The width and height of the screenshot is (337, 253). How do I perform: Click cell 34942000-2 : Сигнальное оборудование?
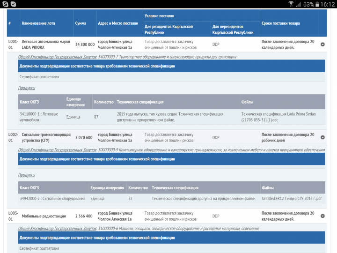[x=52, y=198]
